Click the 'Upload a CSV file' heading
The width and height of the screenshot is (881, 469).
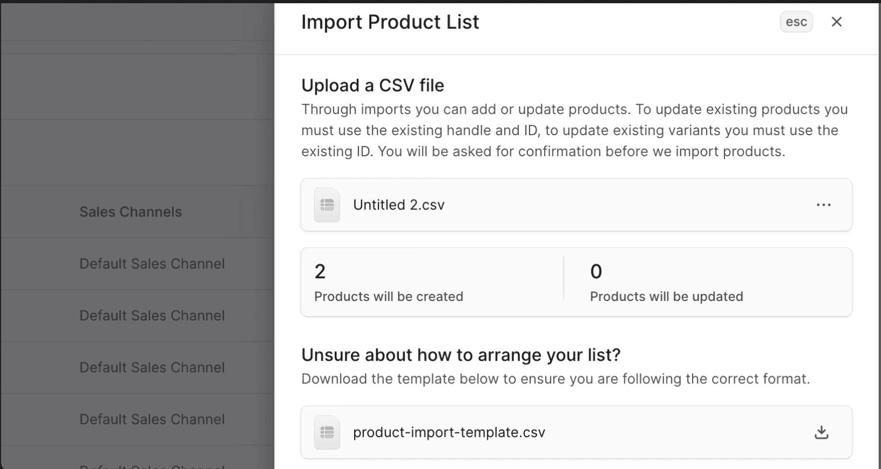[373, 85]
